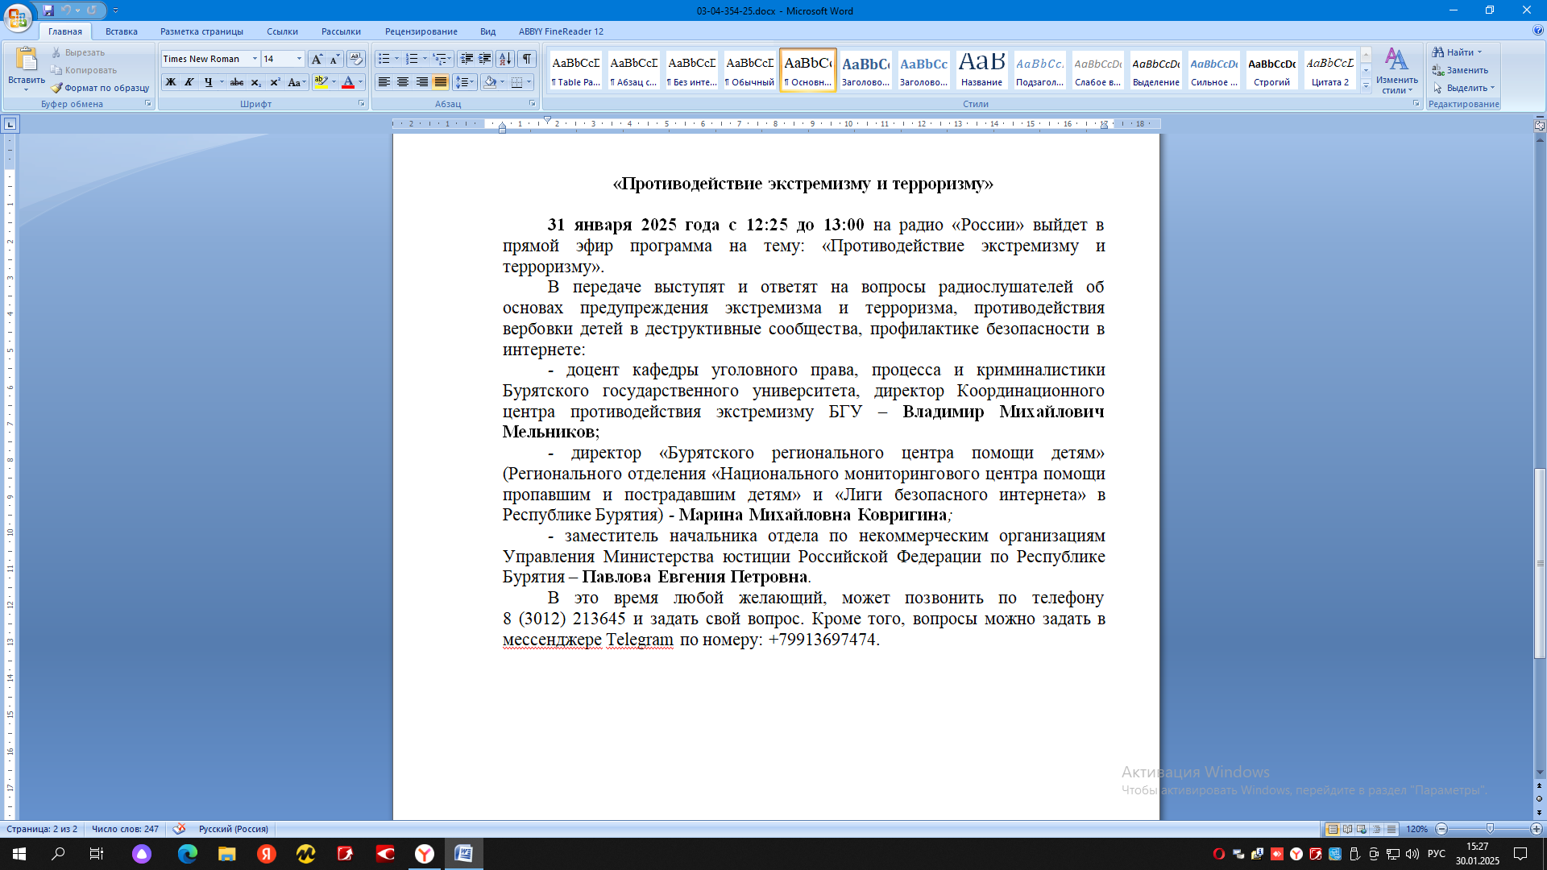Apply numbered list

point(412,59)
